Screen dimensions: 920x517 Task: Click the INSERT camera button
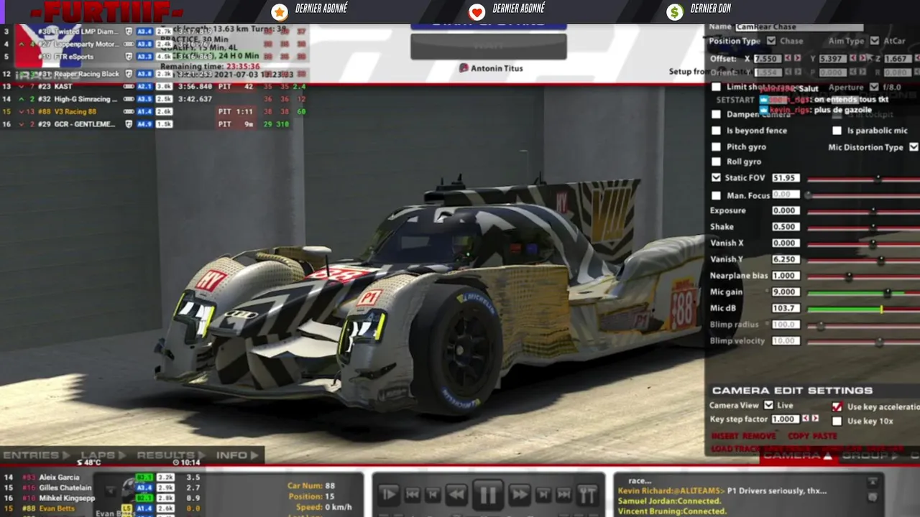click(725, 436)
